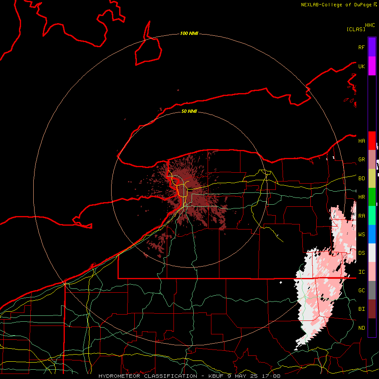The height and width of the screenshot is (379, 379).
Task: Click the [CLAS] legend header
Action: pos(356,29)
